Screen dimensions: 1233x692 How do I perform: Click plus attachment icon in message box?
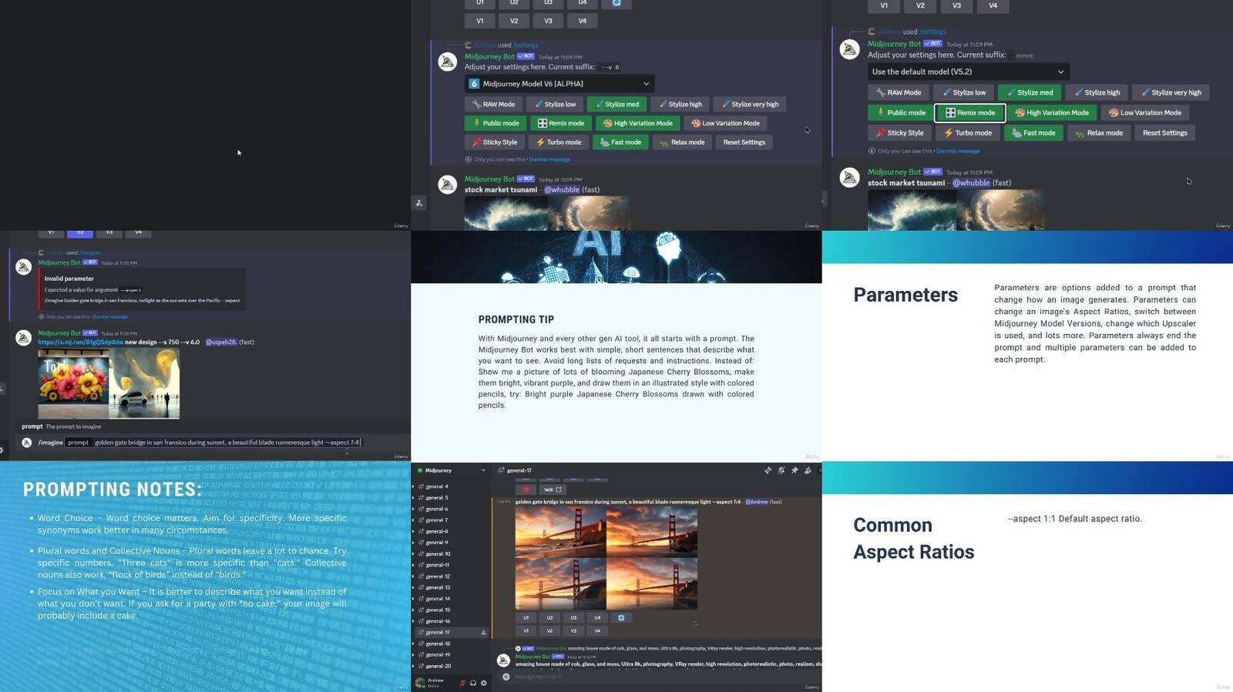coord(506,677)
